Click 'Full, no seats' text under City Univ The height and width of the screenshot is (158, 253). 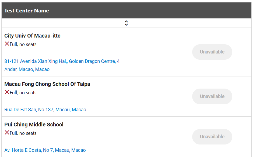23,44
